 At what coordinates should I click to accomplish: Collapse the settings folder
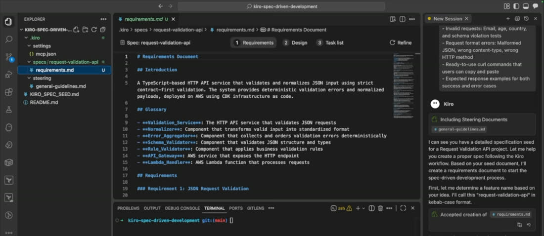coord(29,46)
